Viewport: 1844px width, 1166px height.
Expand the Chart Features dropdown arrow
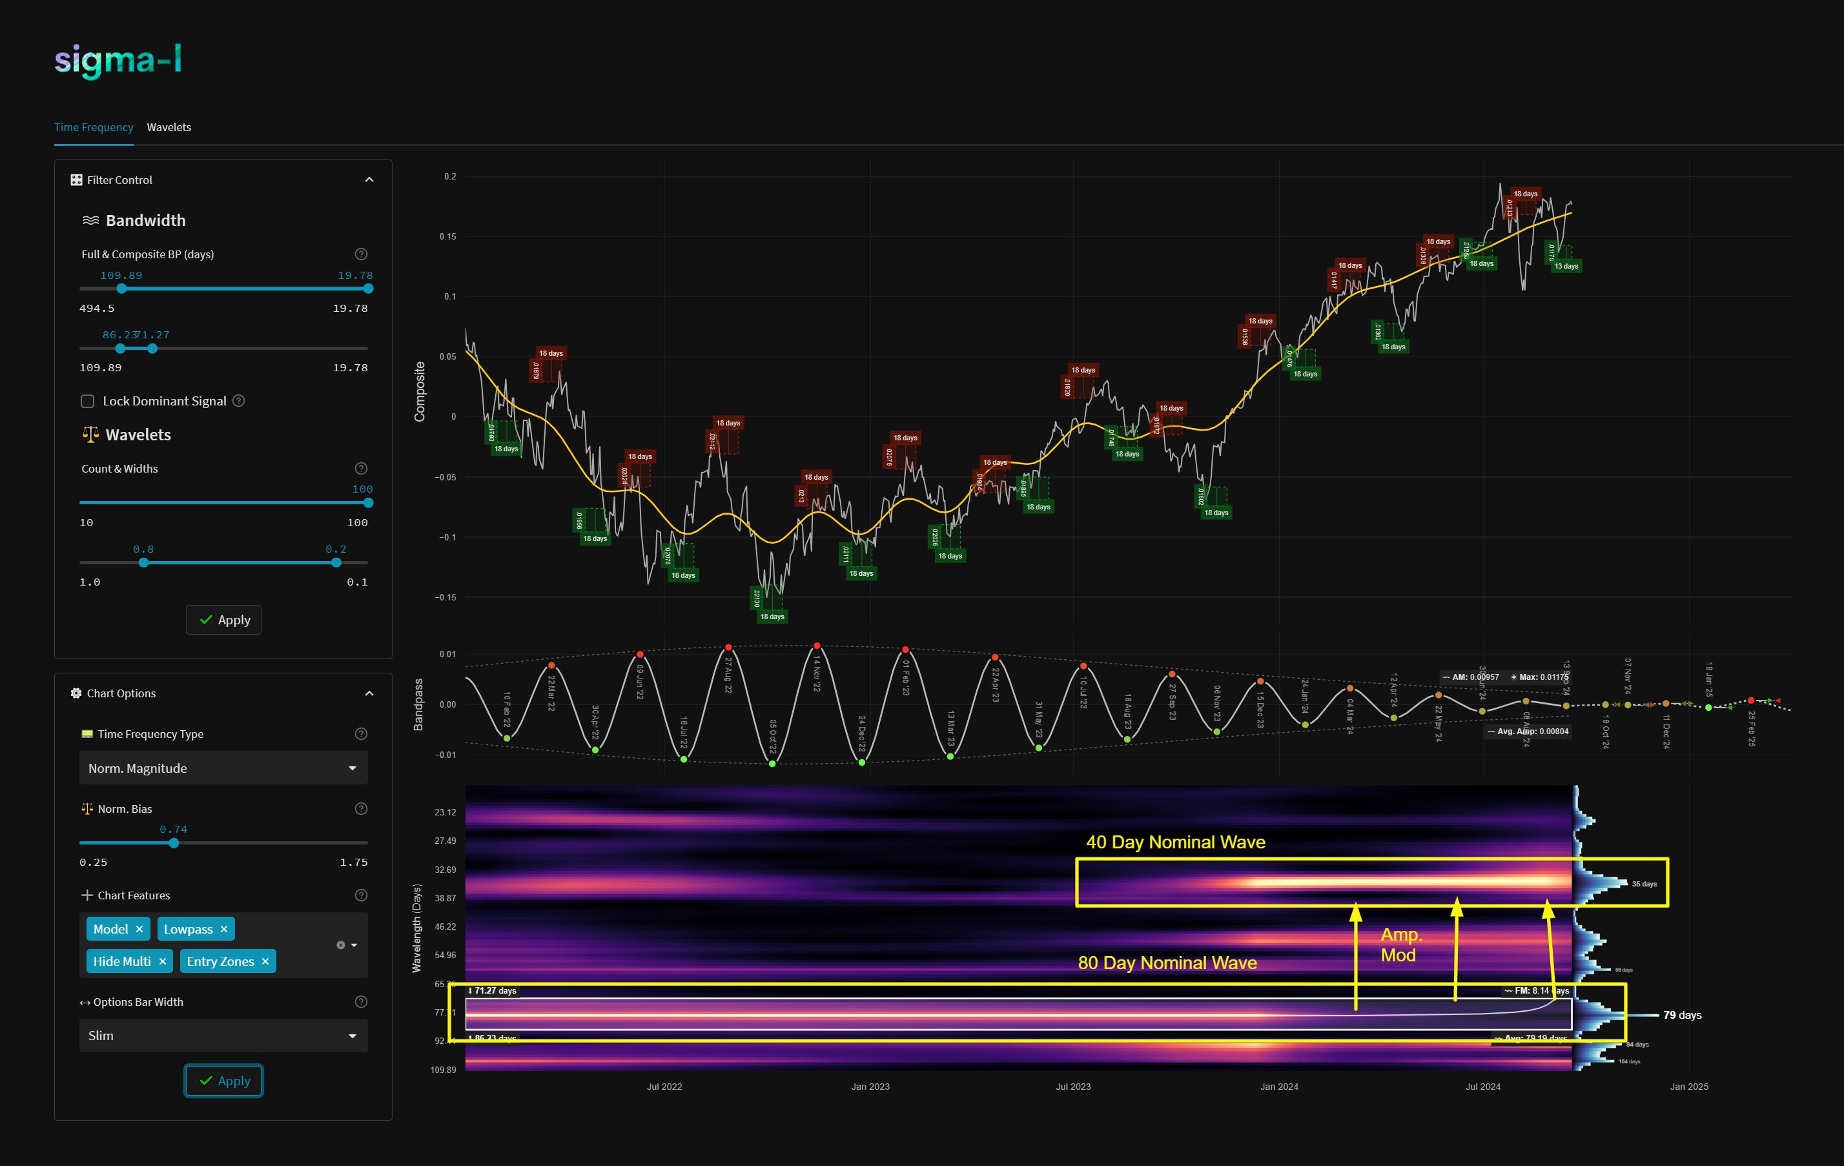point(354,945)
